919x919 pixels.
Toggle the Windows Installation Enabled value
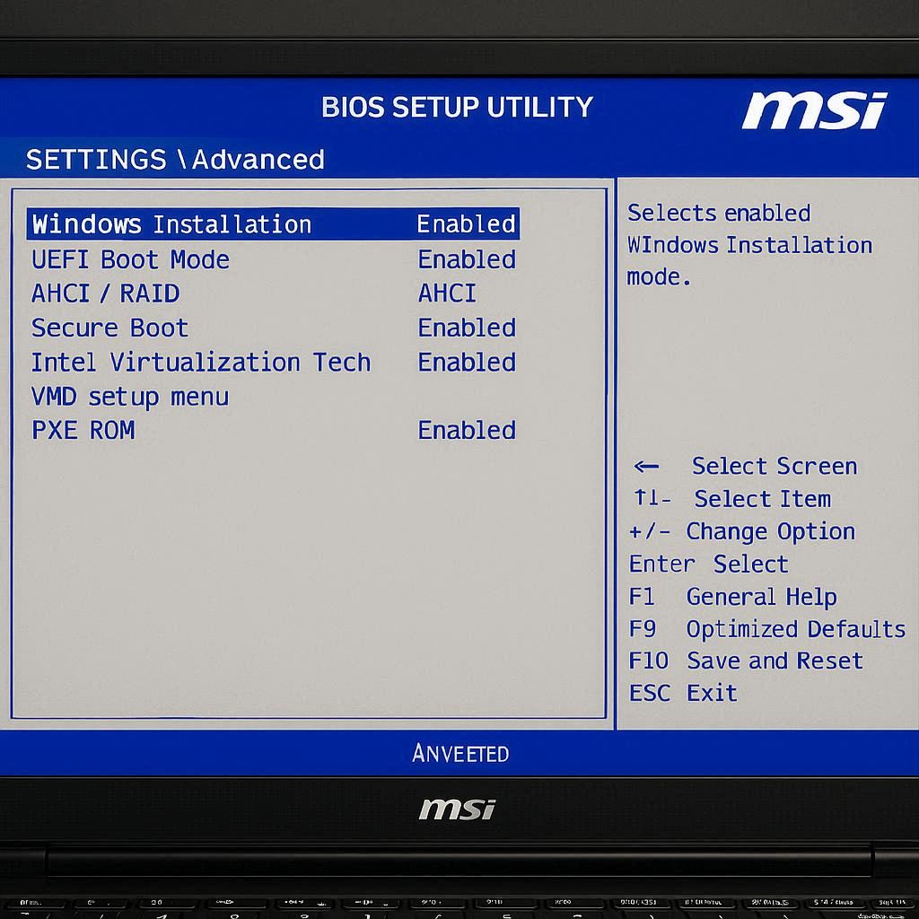[466, 224]
